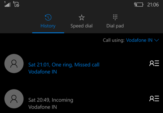
Task: Open contact details for Sat 20:49 incoming call
Action: 154,98
